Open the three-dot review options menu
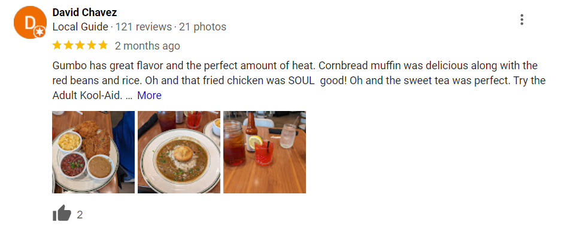 521,20
